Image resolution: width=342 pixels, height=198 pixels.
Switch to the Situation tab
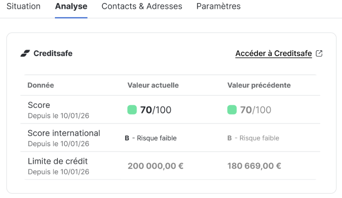23,6
